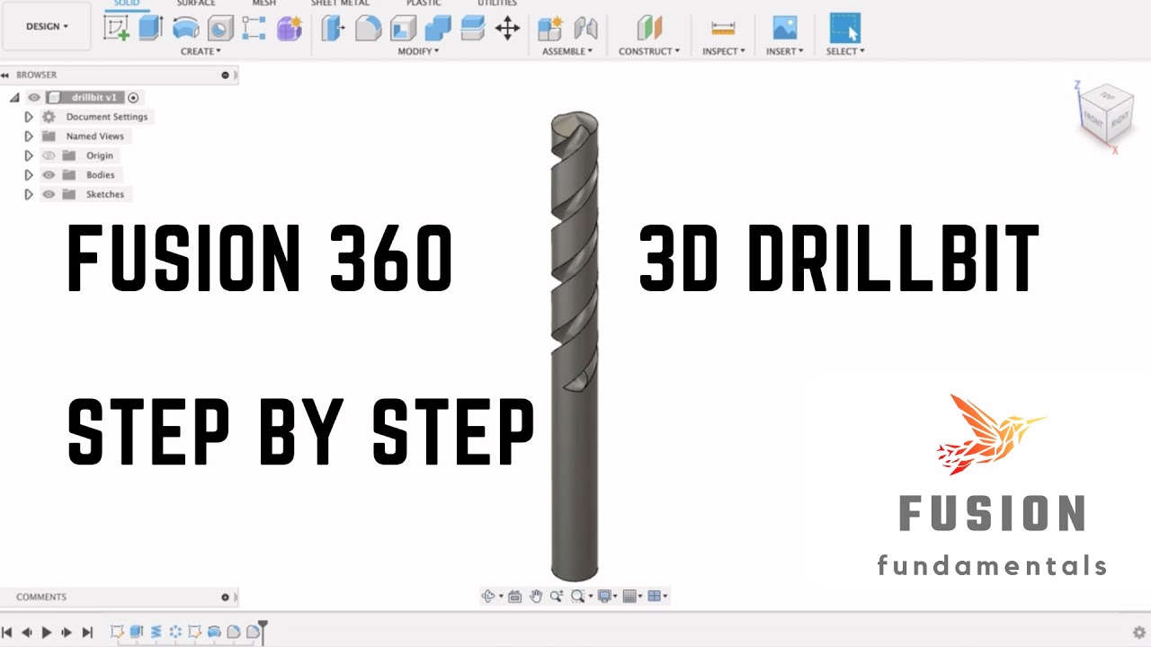Jump to timeline start
Image resolution: width=1151 pixels, height=647 pixels.
click(x=7, y=633)
